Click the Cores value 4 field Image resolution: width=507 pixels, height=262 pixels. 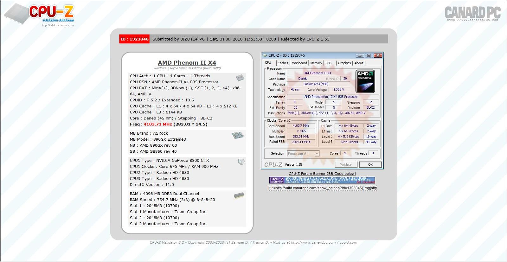(345, 153)
